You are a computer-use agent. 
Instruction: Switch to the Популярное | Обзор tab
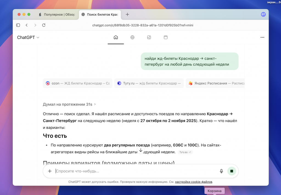pyautogui.click(x=57, y=15)
